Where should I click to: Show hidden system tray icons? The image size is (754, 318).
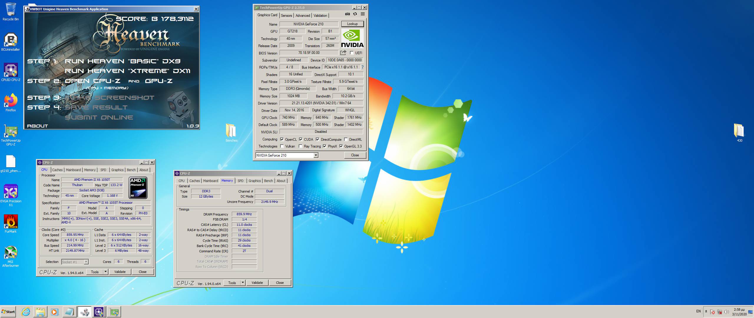point(706,312)
